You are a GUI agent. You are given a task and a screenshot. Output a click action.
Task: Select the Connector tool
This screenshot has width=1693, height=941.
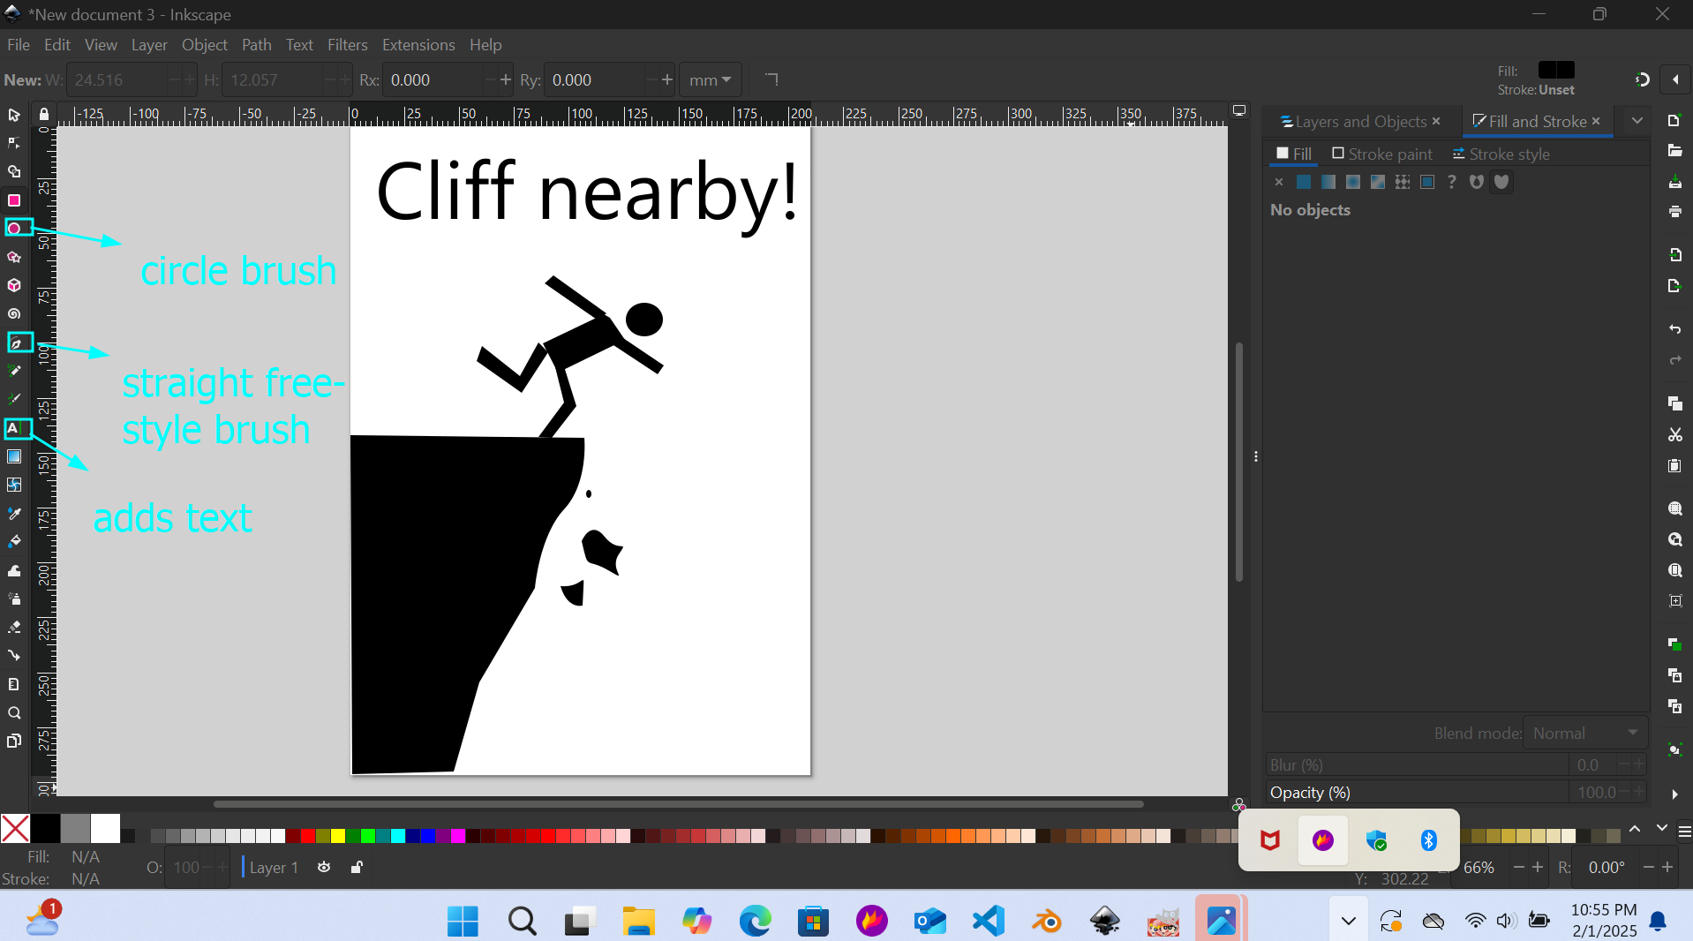[14, 655]
